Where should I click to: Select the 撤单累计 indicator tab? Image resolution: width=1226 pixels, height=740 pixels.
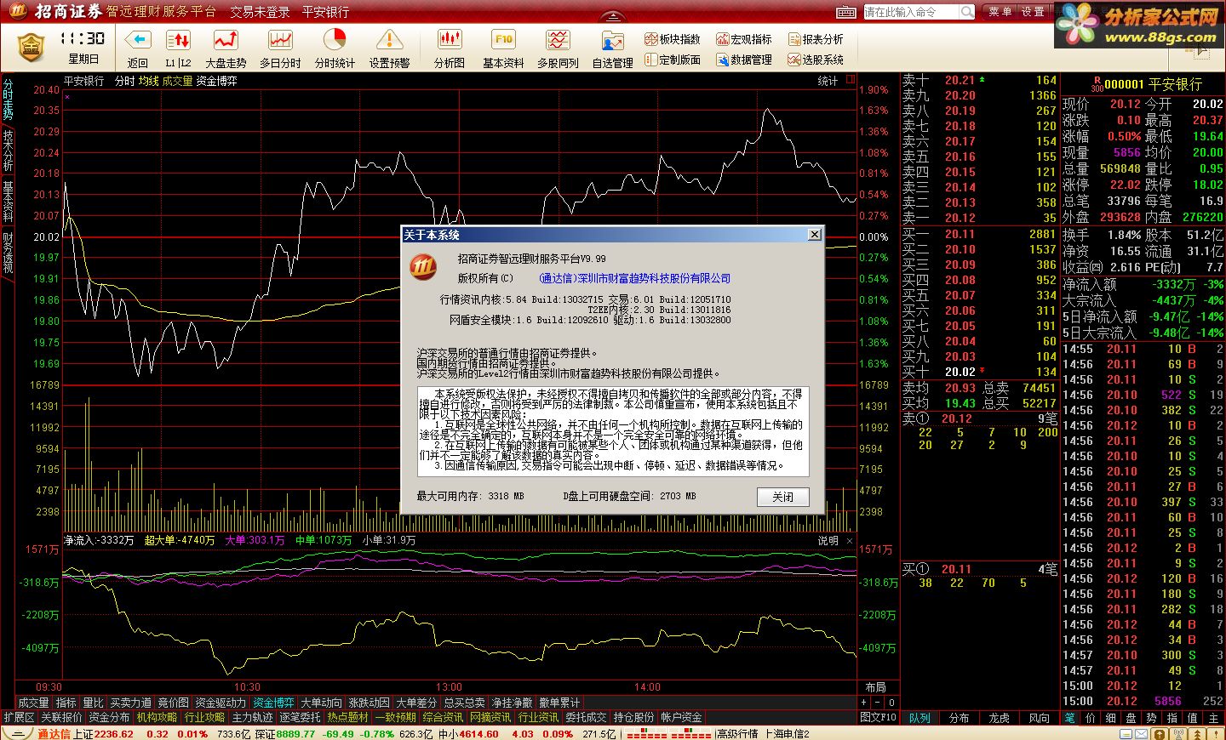tap(559, 703)
